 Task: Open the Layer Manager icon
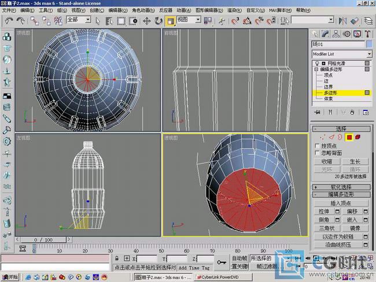(368, 21)
